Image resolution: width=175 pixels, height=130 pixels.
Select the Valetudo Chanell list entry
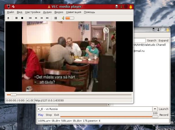tap(150, 45)
